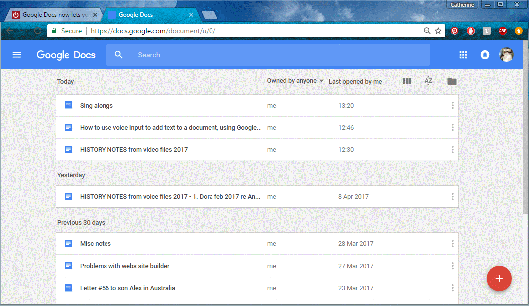Create new document with red plus button
Screen dimensions: 529x306
coord(499,279)
